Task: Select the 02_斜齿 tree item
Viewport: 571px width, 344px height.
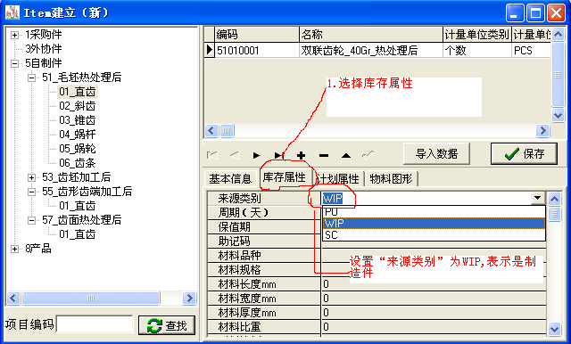Action: [78, 106]
